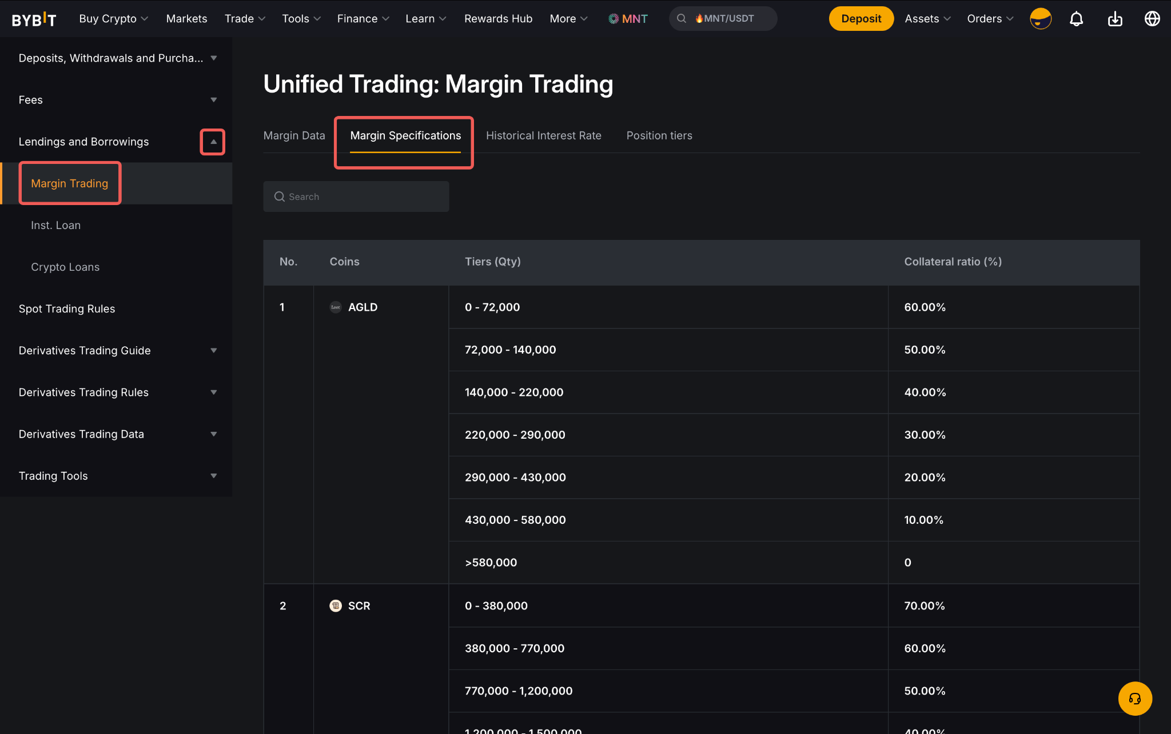
Task: Switch to the Position tiers tab
Action: click(659, 135)
